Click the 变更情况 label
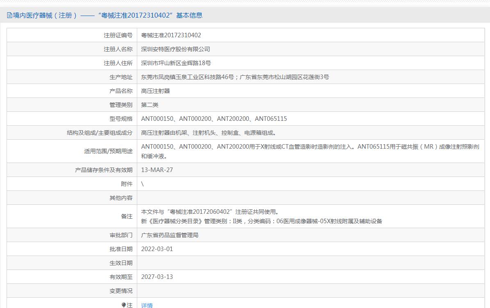Viewport: 490px width, 308px height. coord(121,291)
